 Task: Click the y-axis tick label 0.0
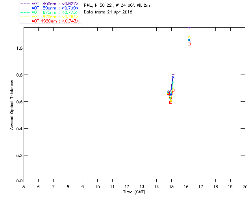(x=19, y=181)
